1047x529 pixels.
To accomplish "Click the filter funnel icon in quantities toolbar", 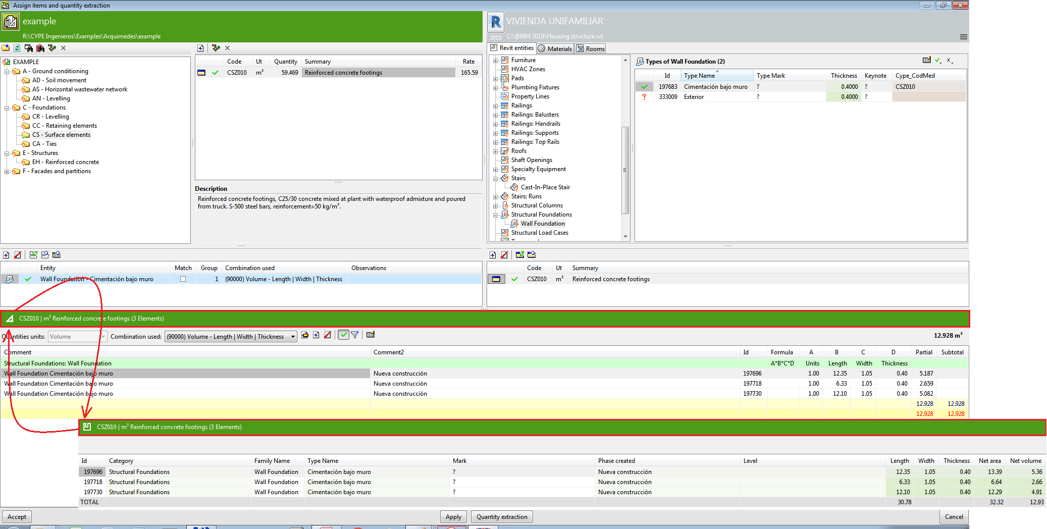I will tap(355, 335).
